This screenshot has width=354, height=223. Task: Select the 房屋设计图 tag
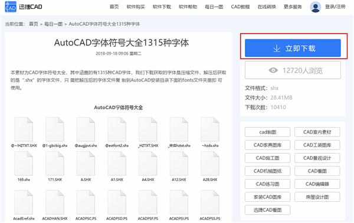[x=317, y=197]
